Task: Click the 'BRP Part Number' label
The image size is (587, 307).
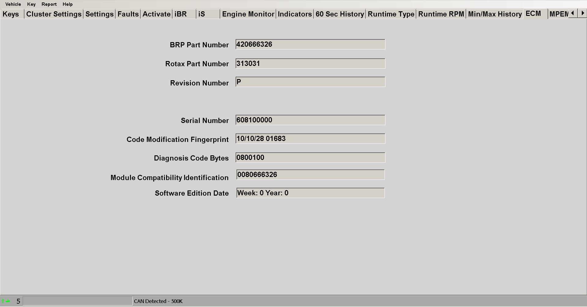Action: [199, 45]
